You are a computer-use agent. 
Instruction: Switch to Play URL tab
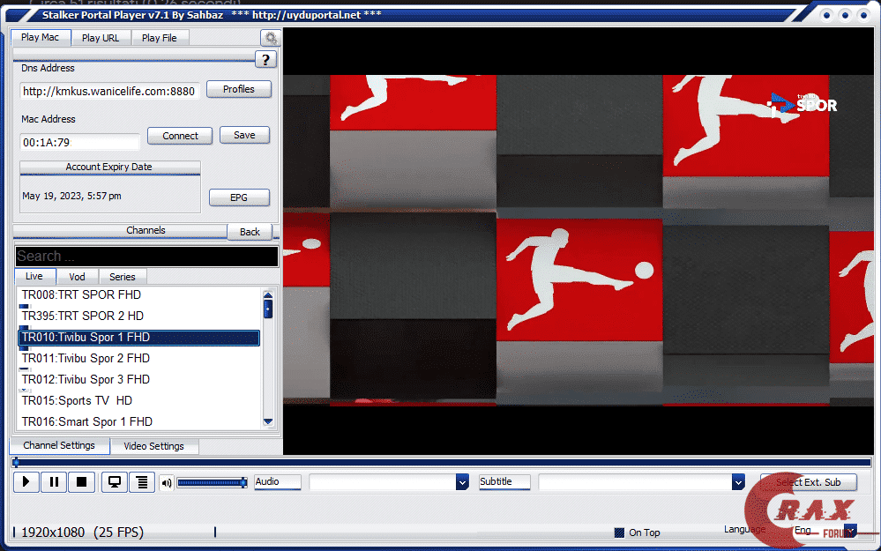(101, 38)
